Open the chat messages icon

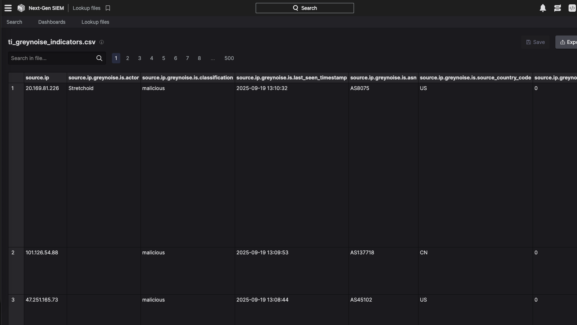pos(558,8)
